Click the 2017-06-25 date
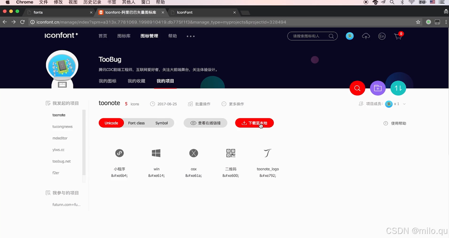The height and width of the screenshot is (238, 449). 167,104
